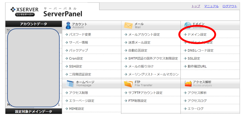Select アクセスログ under Access analysis
Image resolution: width=244 pixels, height=119 pixels.
[197, 101]
